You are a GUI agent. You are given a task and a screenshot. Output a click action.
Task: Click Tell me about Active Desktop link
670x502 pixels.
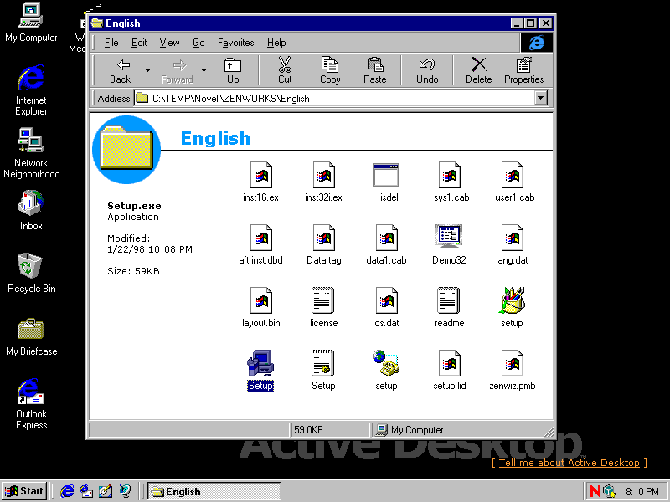[x=569, y=463]
